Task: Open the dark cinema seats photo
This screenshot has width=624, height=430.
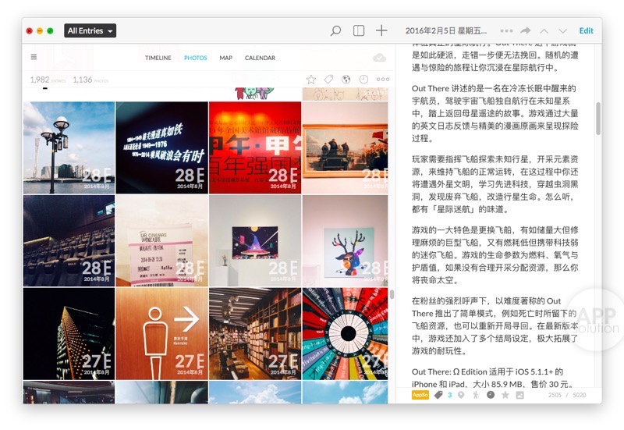Action: tap(69, 240)
